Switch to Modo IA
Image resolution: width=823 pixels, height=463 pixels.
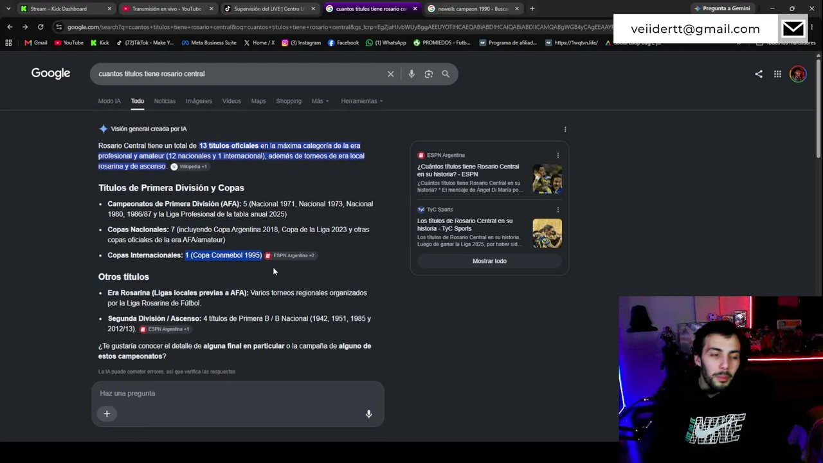109,101
